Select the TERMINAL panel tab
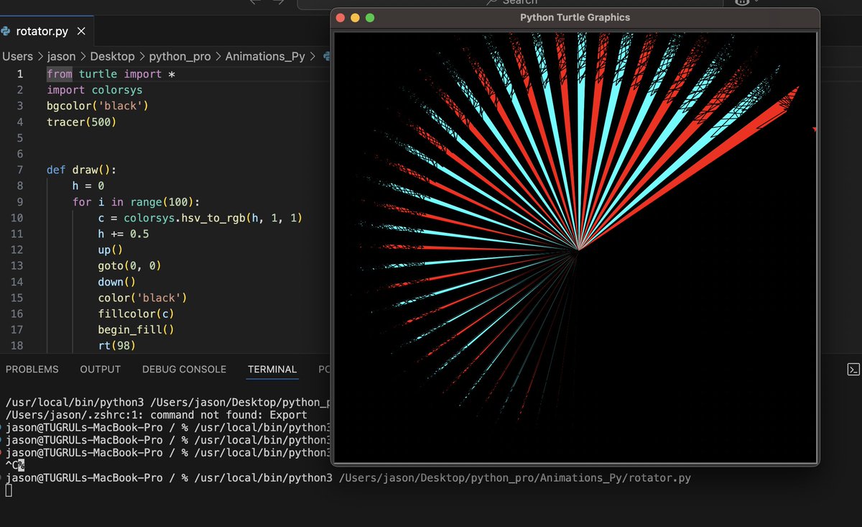The height and width of the screenshot is (527, 862). point(272,370)
